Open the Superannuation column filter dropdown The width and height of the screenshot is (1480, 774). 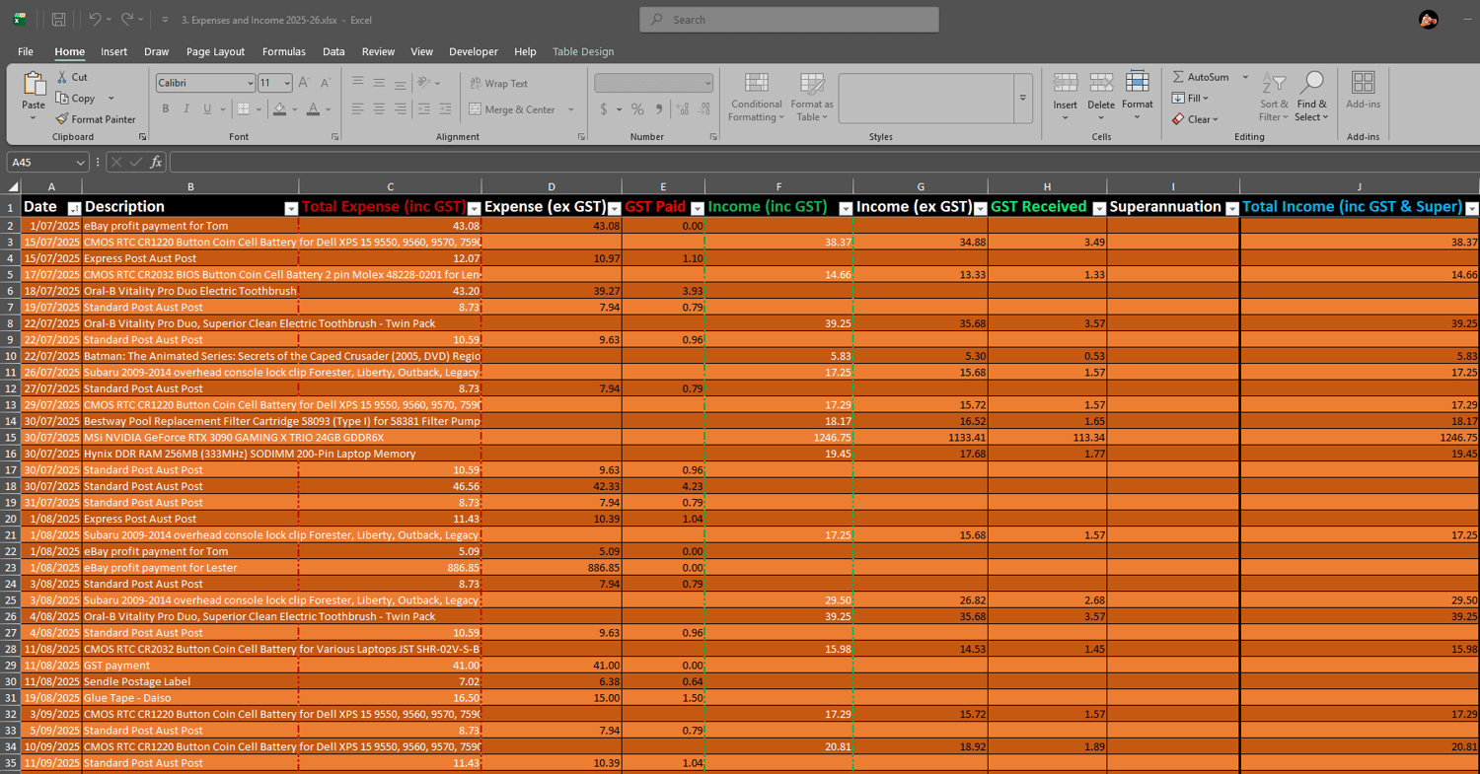pos(1231,208)
